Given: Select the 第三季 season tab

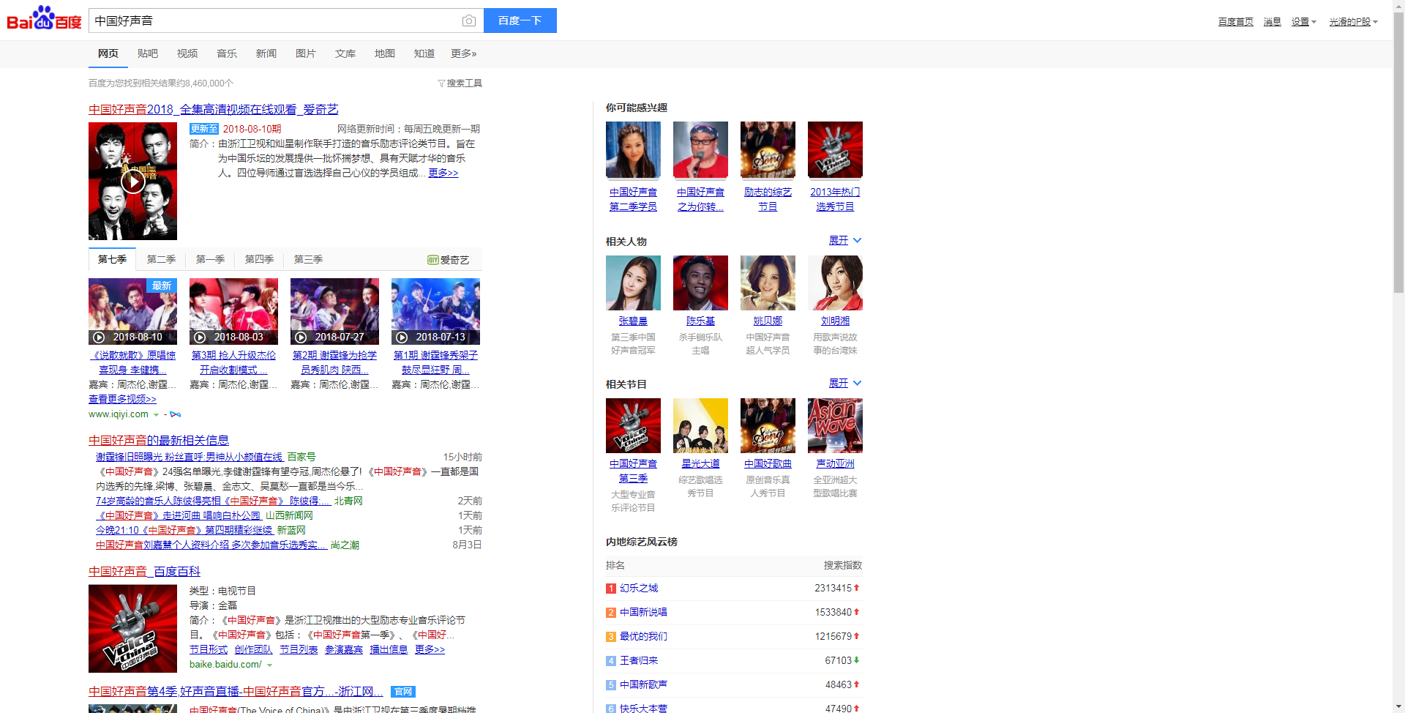Looking at the screenshot, I should [308, 259].
